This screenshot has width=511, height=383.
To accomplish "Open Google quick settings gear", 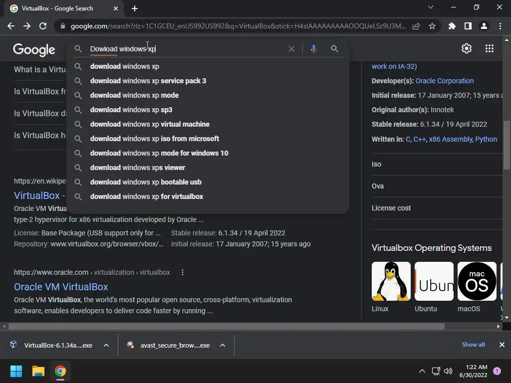I will coord(467,48).
